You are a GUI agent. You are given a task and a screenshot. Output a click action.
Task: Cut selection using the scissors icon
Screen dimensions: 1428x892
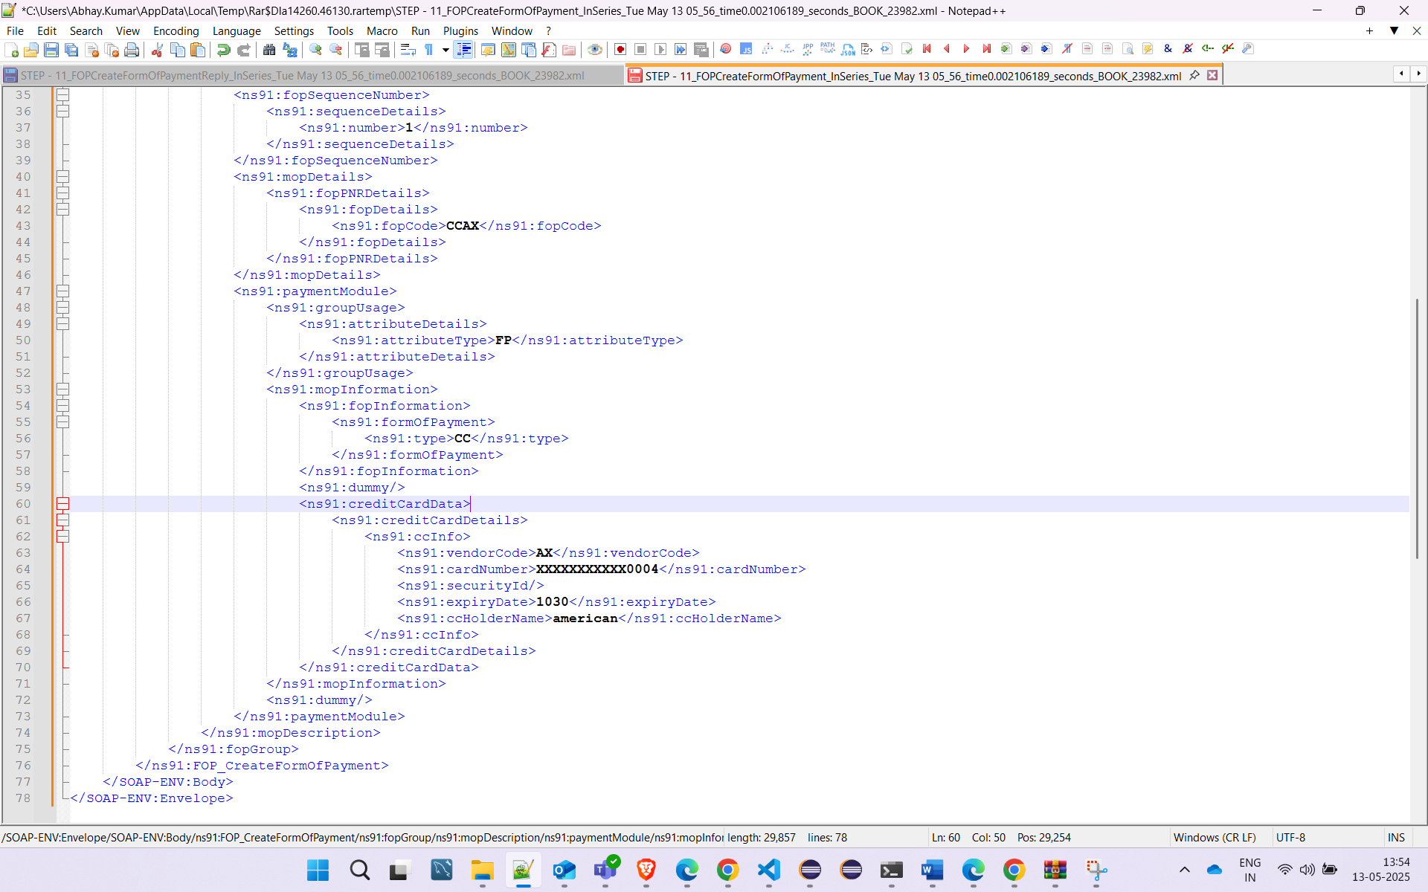(157, 50)
